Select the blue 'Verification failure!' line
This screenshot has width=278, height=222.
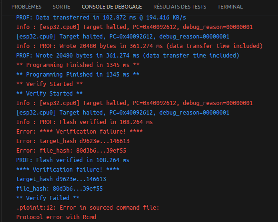tap(68, 170)
